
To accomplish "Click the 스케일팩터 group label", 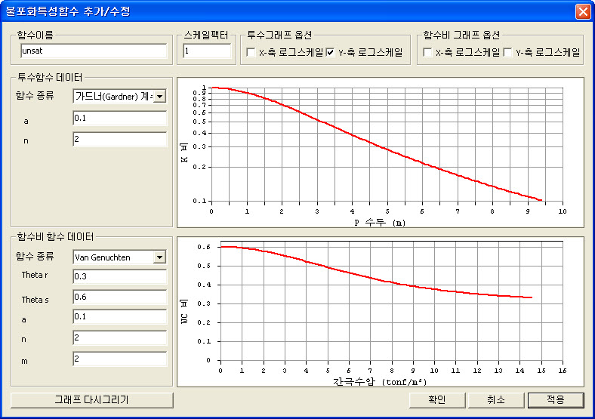I will tap(206, 35).
